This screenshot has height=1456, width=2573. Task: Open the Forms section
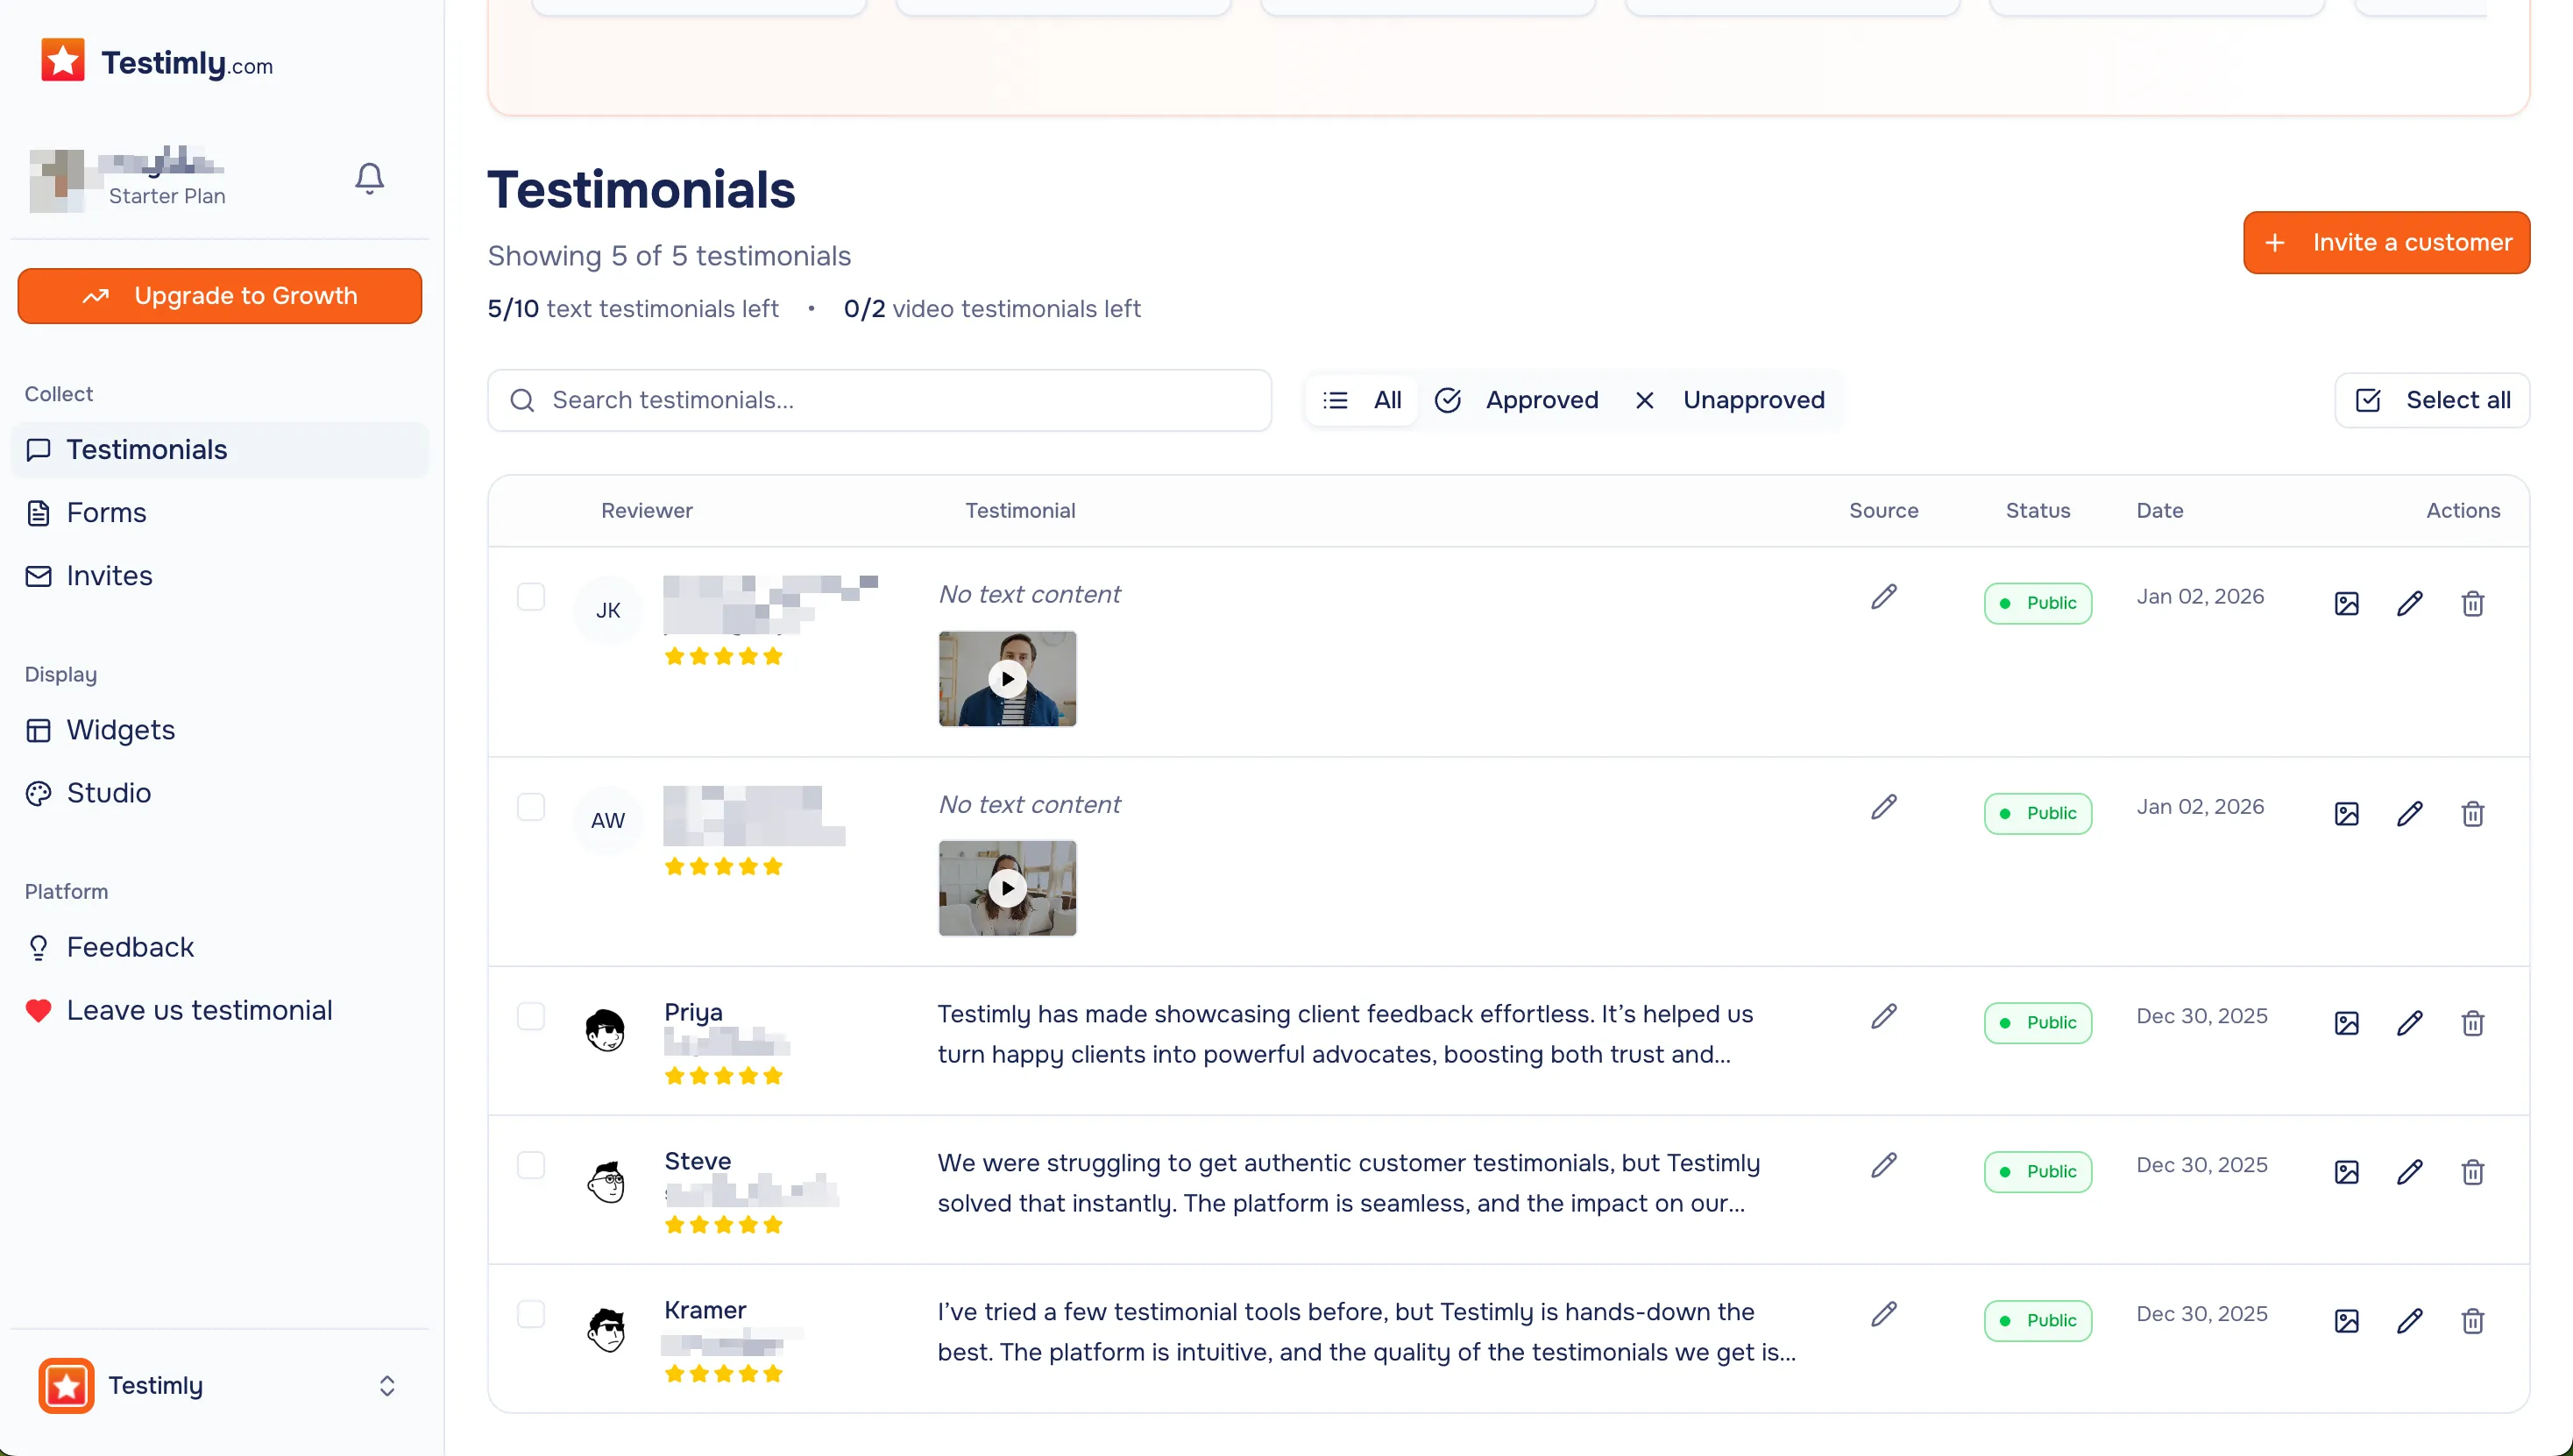tap(106, 512)
